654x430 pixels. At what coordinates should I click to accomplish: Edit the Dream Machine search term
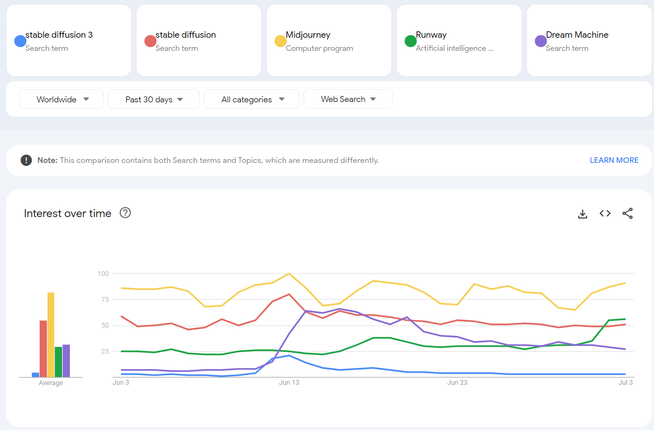coord(577,35)
